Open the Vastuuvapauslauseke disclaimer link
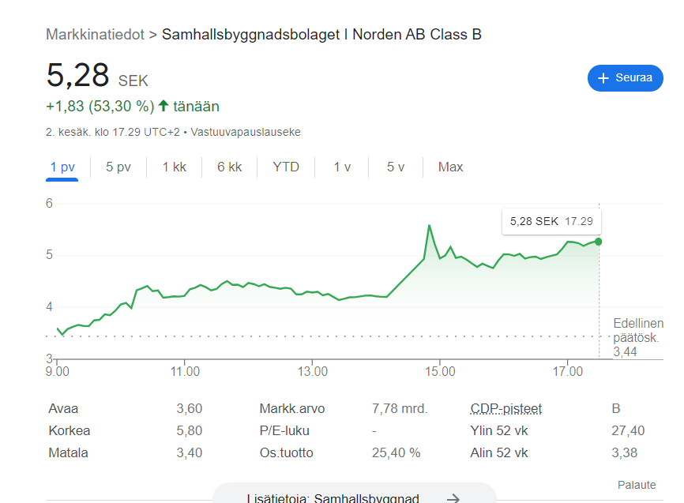This screenshot has height=503, width=684. 246,132
